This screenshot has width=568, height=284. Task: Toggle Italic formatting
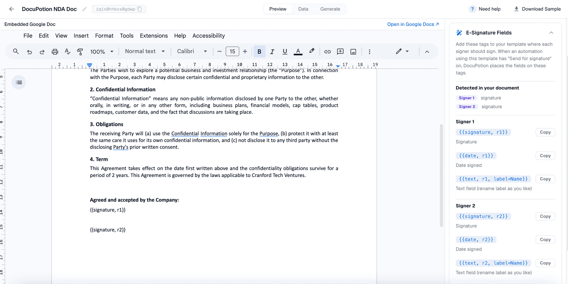tap(272, 52)
